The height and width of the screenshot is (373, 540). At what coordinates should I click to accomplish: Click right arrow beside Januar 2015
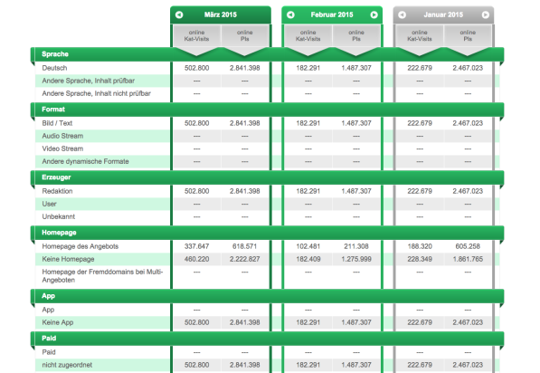486,14
